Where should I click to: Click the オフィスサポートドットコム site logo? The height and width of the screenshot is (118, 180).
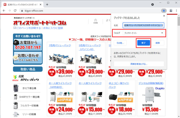[x=40, y=23]
